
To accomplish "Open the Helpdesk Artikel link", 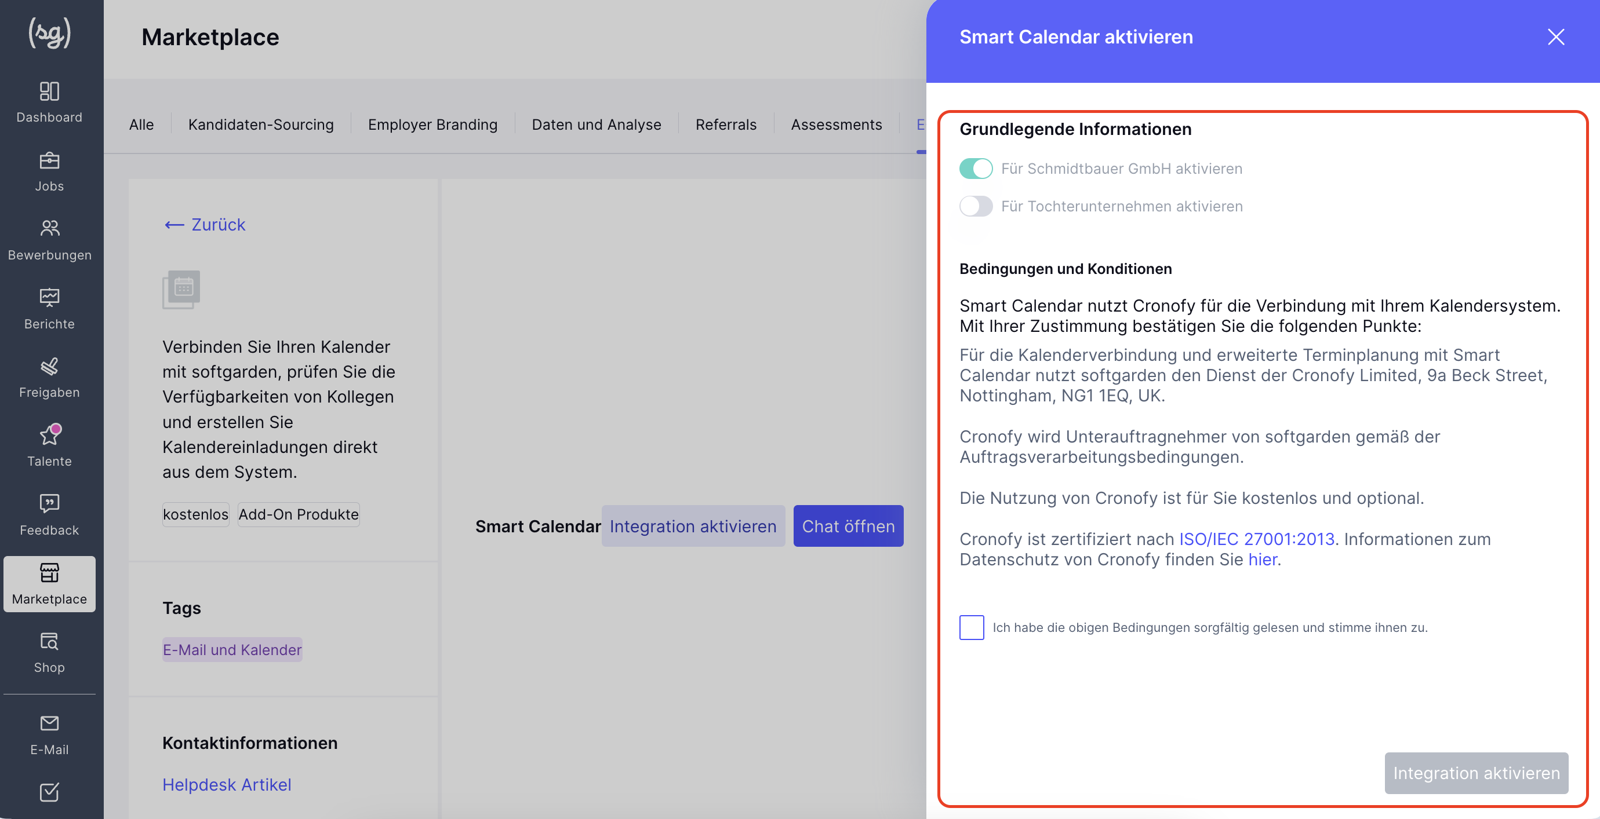I will (226, 785).
